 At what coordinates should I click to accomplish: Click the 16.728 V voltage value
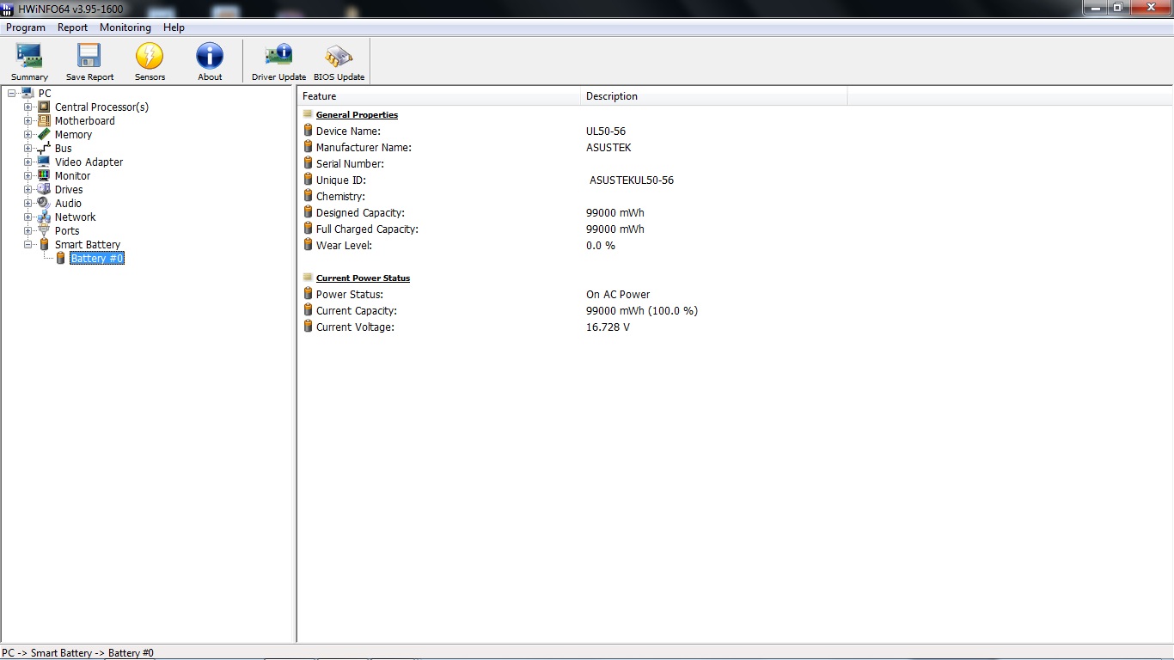coord(608,327)
